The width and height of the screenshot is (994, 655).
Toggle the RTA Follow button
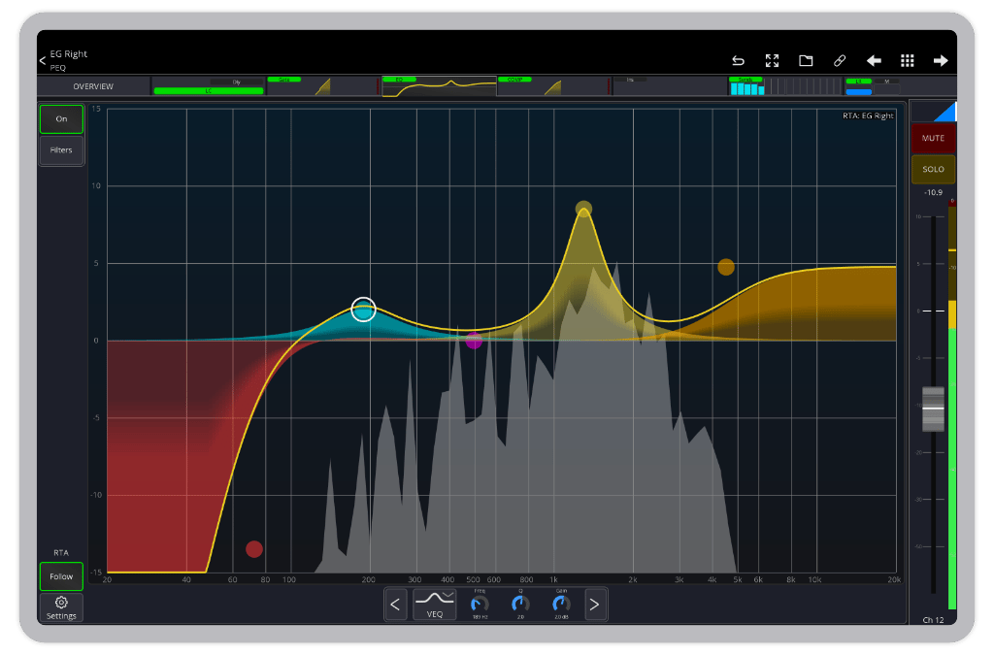[x=61, y=576]
